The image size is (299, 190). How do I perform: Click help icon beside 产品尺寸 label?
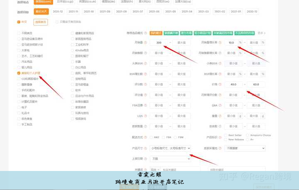(x=145, y=148)
